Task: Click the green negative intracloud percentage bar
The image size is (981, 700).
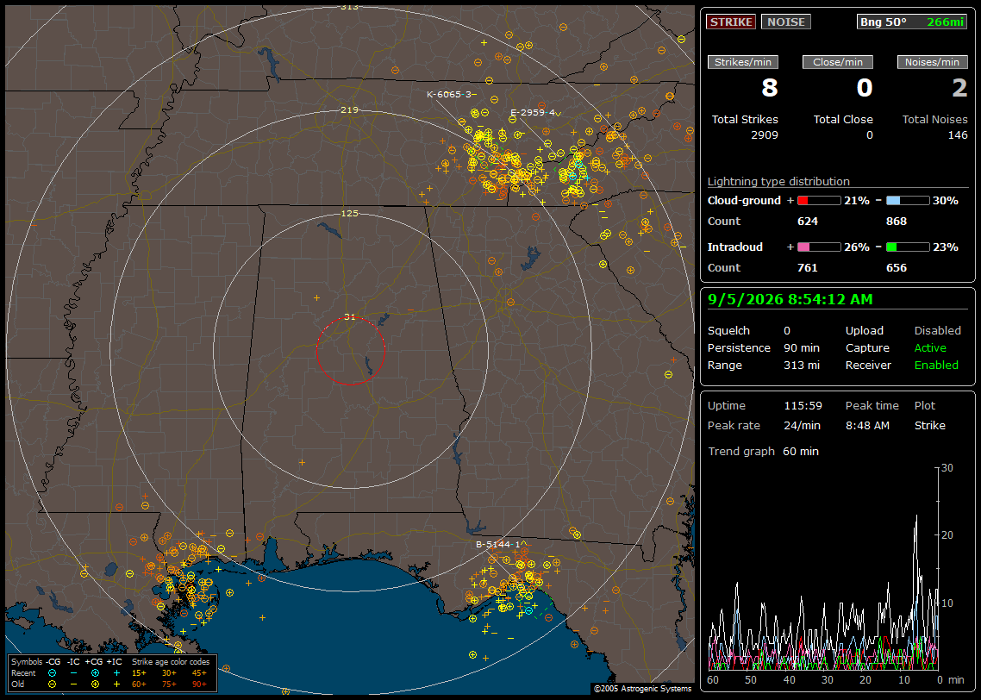Action: click(x=907, y=247)
